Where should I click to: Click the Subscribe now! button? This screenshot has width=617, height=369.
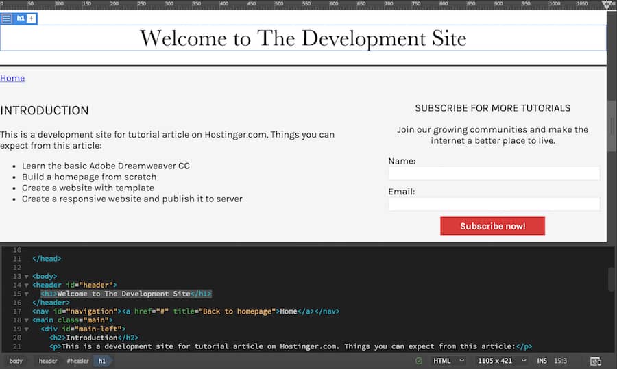click(492, 226)
